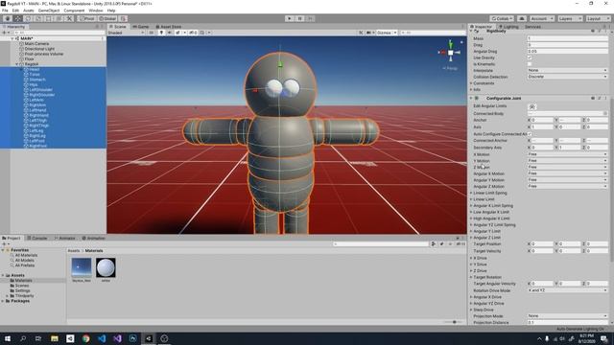614x345 pixels.
Task: Switch to the Asset Store tab
Action: click(x=169, y=27)
